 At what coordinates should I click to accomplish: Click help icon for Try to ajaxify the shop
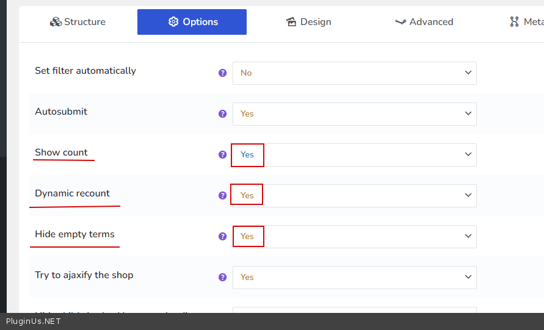point(222,277)
